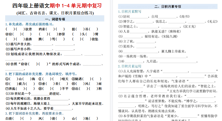Click item ④ ( )疲力( )
Image resolution: width=222 pixels, height=121 pixels.
(20, 84)
